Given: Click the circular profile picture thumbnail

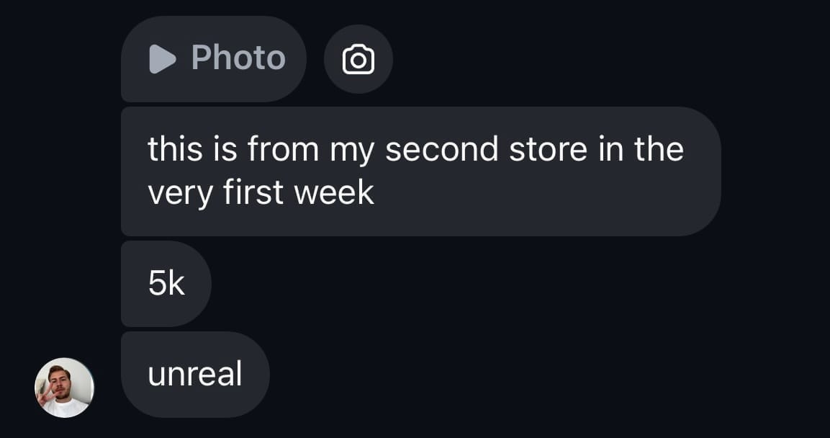Looking at the screenshot, I should 64,388.
